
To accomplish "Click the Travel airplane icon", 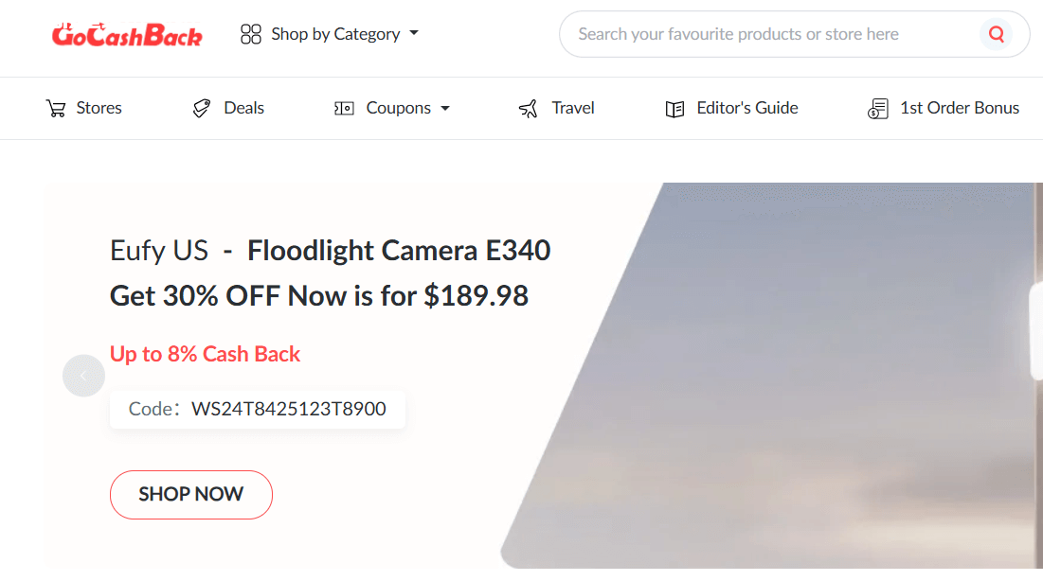I will click(529, 109).
